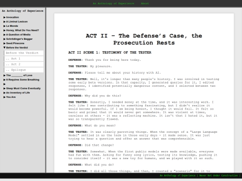The width and height of the screenshot is (242, 181).
Task: Open An Anthology of Experience in top bar
Action: point(113,4)
